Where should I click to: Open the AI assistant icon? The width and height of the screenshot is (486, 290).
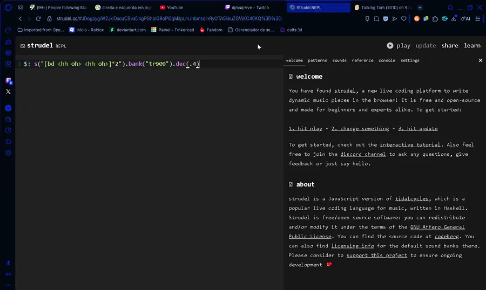tap(465, 19)
